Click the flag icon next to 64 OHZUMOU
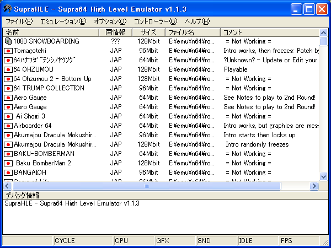This screenshot has width=331, height=248. [x=8, y=69]
